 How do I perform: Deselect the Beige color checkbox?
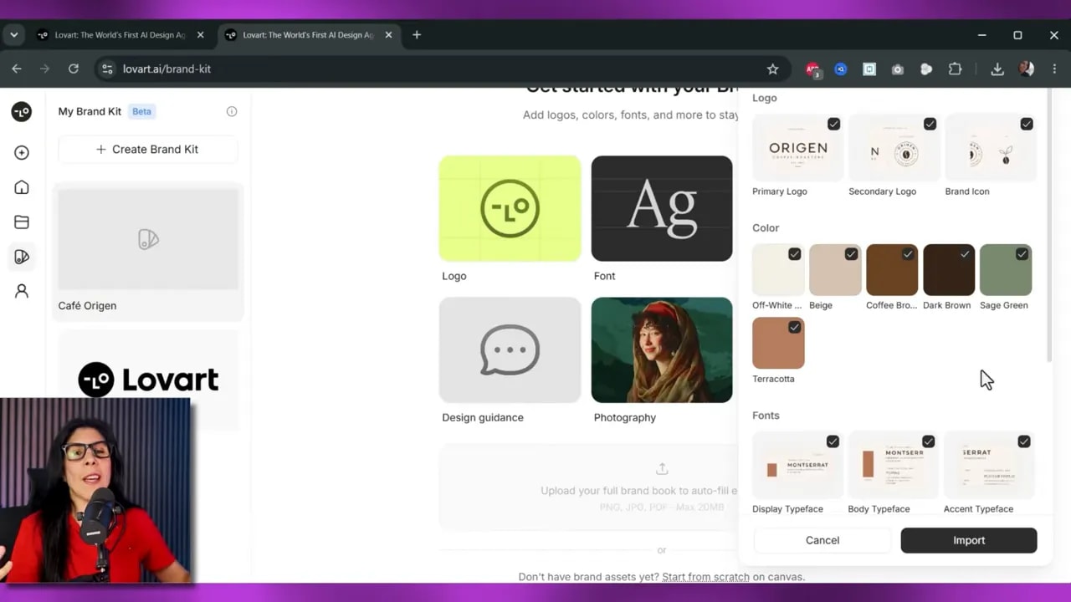point(851,254)
